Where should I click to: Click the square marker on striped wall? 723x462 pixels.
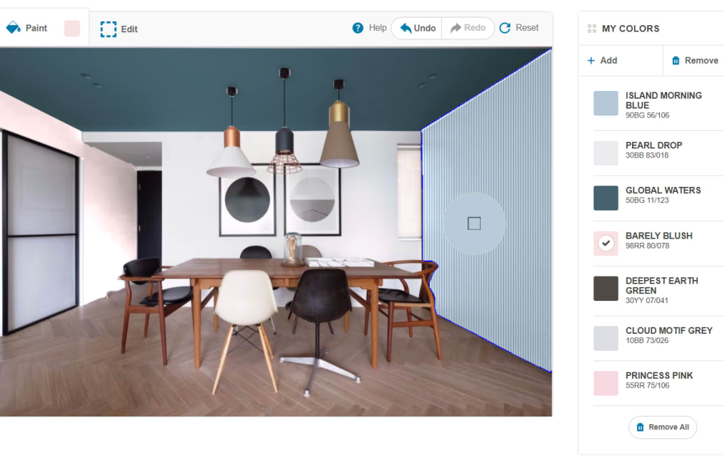point(474,223)
